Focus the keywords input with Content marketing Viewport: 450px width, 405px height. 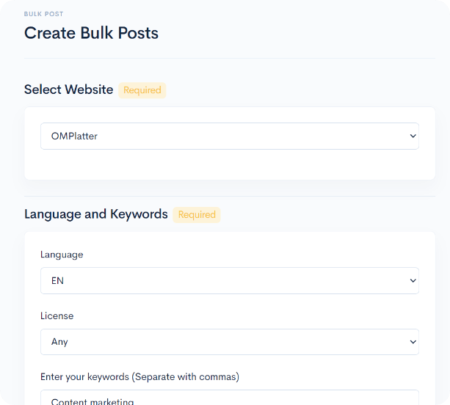point(229,398)
